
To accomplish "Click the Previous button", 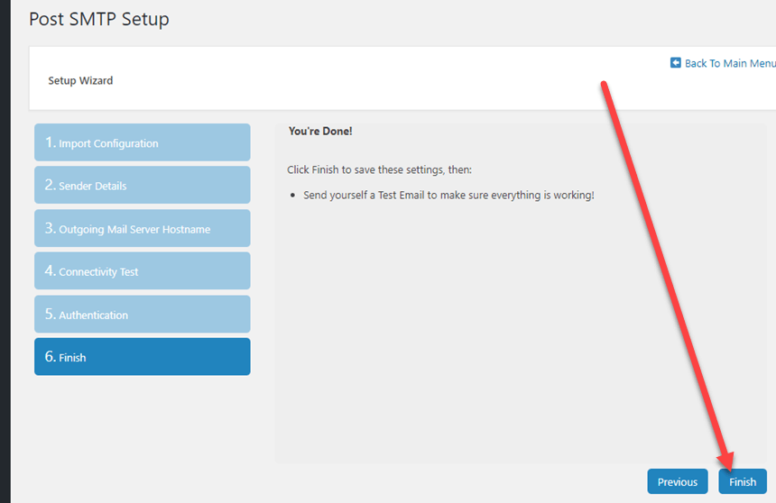I will [677, 481].
